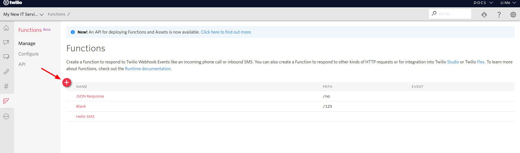
Task: Open the Studio link
Action: [453, 62]
